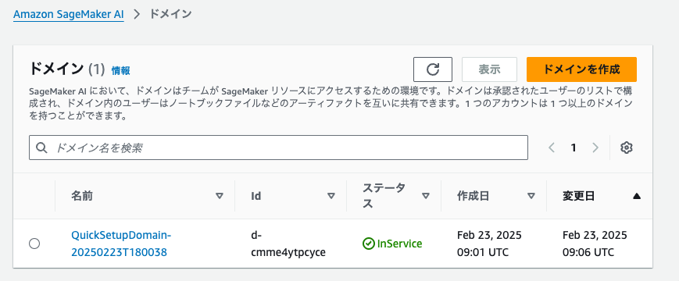Sort by 作成日 column arrow

point(531,196)
